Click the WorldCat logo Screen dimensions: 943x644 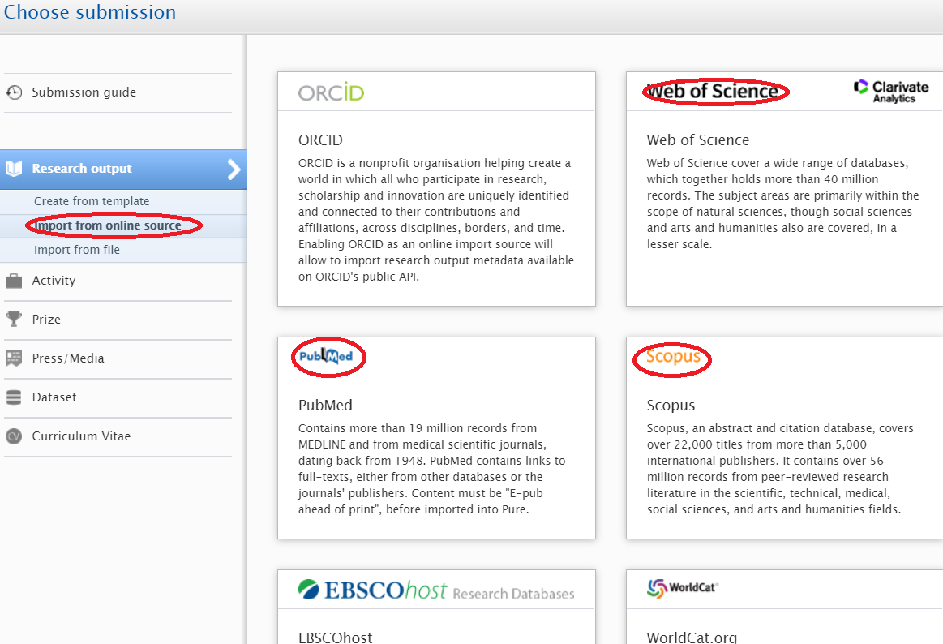point(683,588)
